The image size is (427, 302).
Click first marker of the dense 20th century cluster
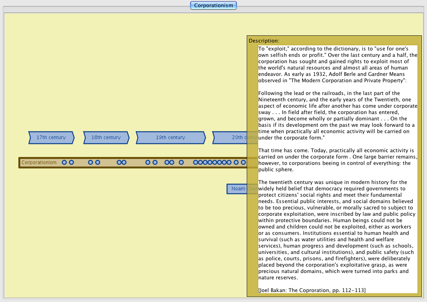[195, 163]
